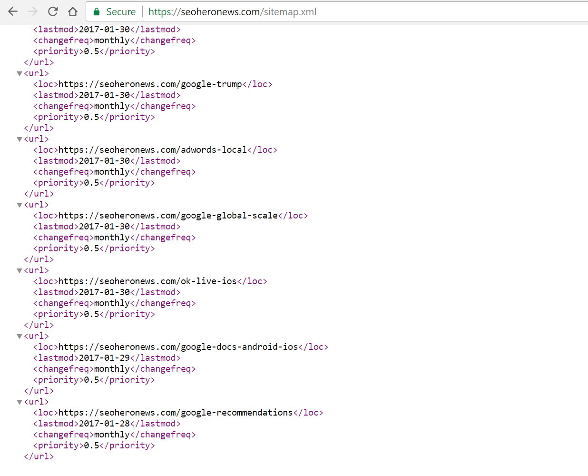
Task: Click the url tag above google-trump
Action: (x=37, y=73)
